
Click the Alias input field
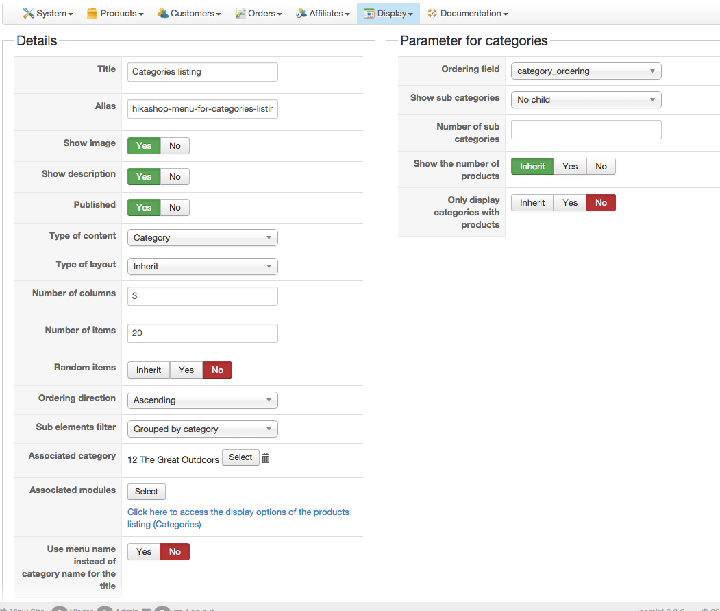click(203, 109)
